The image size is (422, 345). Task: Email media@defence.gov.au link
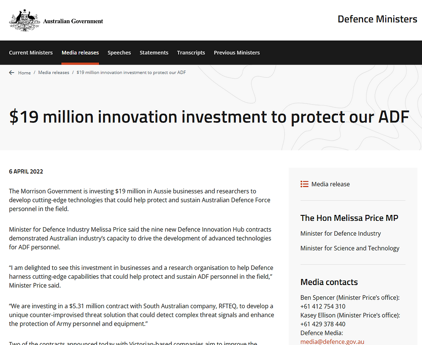click(x=332, y=342)
